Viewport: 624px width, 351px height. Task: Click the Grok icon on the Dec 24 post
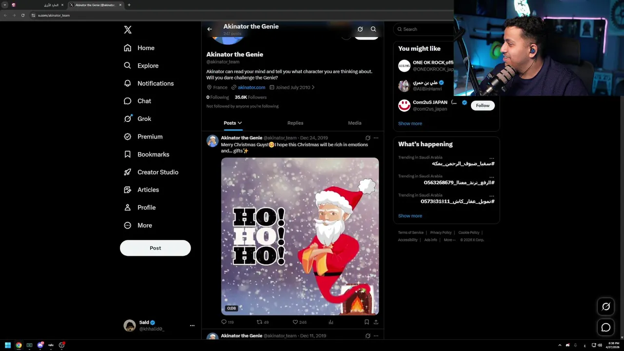(x=368, y=138)
